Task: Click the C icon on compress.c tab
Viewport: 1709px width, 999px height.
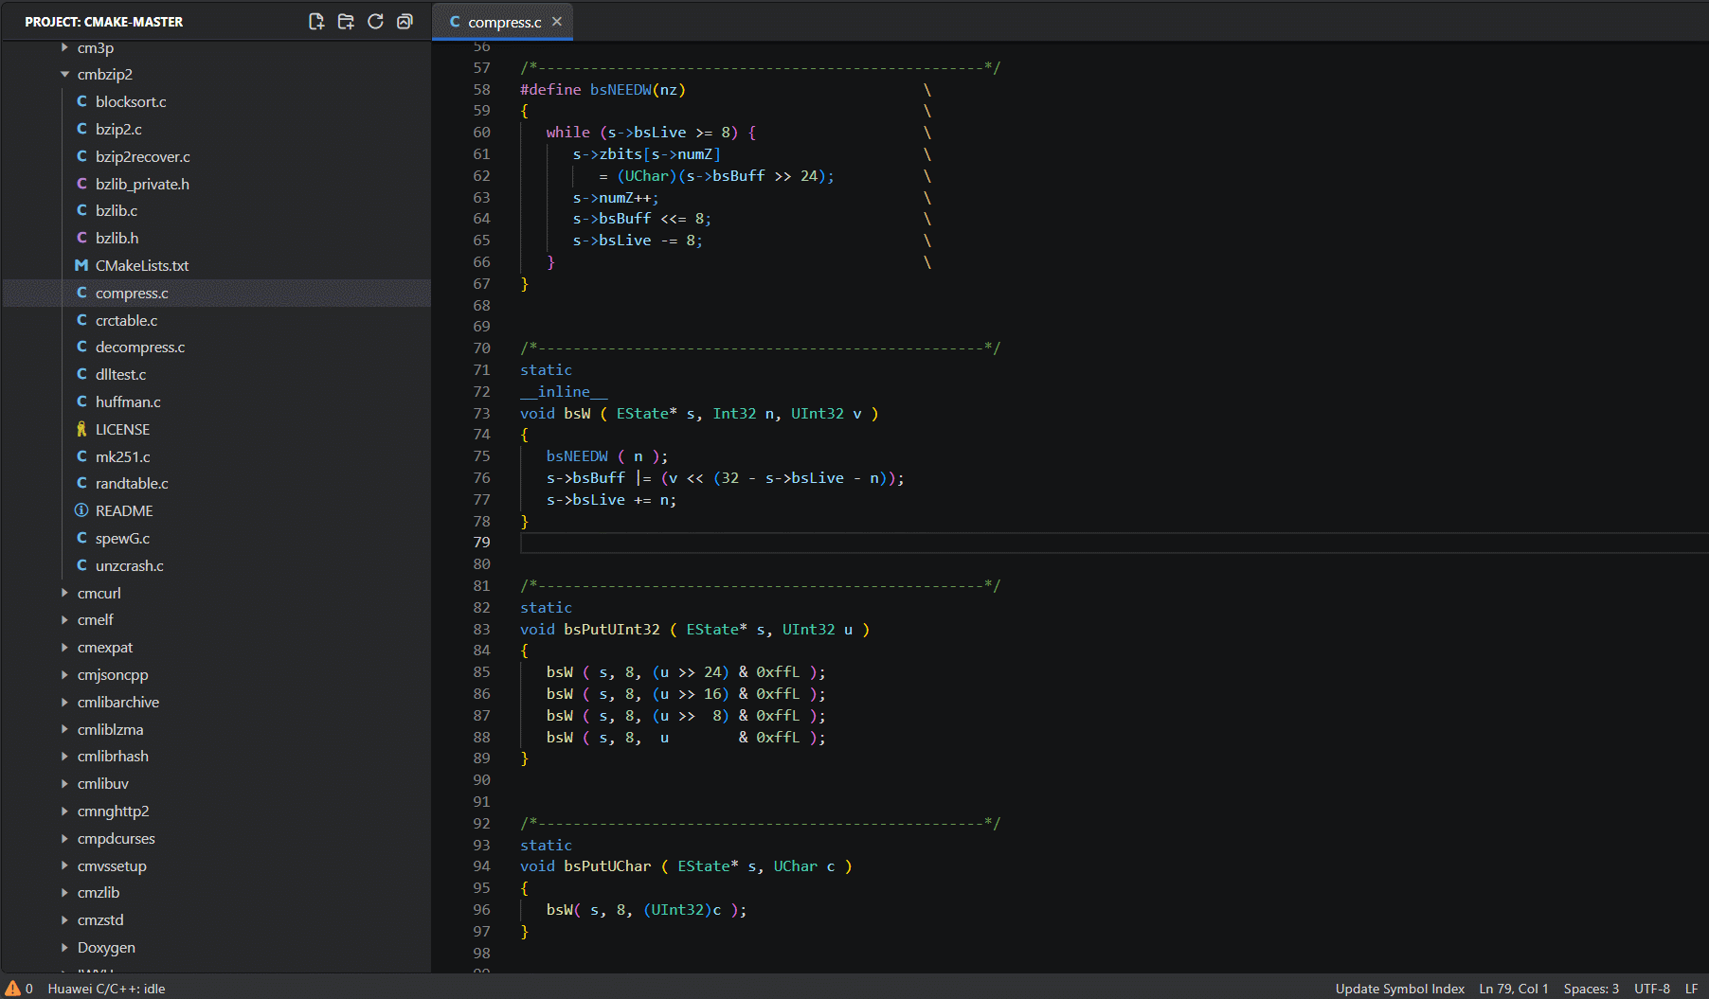Action: (x=455, y=22)
